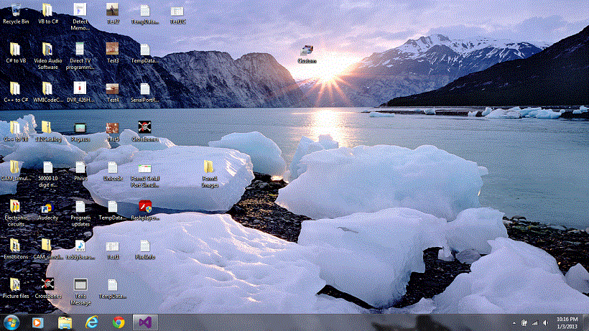Open the Emoticons folder
This screenshot has height=331, width=589.
(16, 250)
